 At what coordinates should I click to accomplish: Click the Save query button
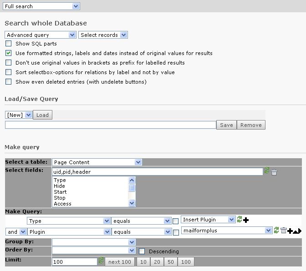pos(226,125)
